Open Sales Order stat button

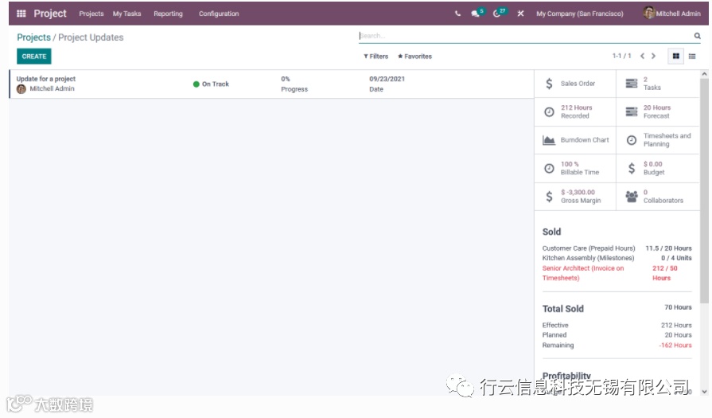(575, 84)
